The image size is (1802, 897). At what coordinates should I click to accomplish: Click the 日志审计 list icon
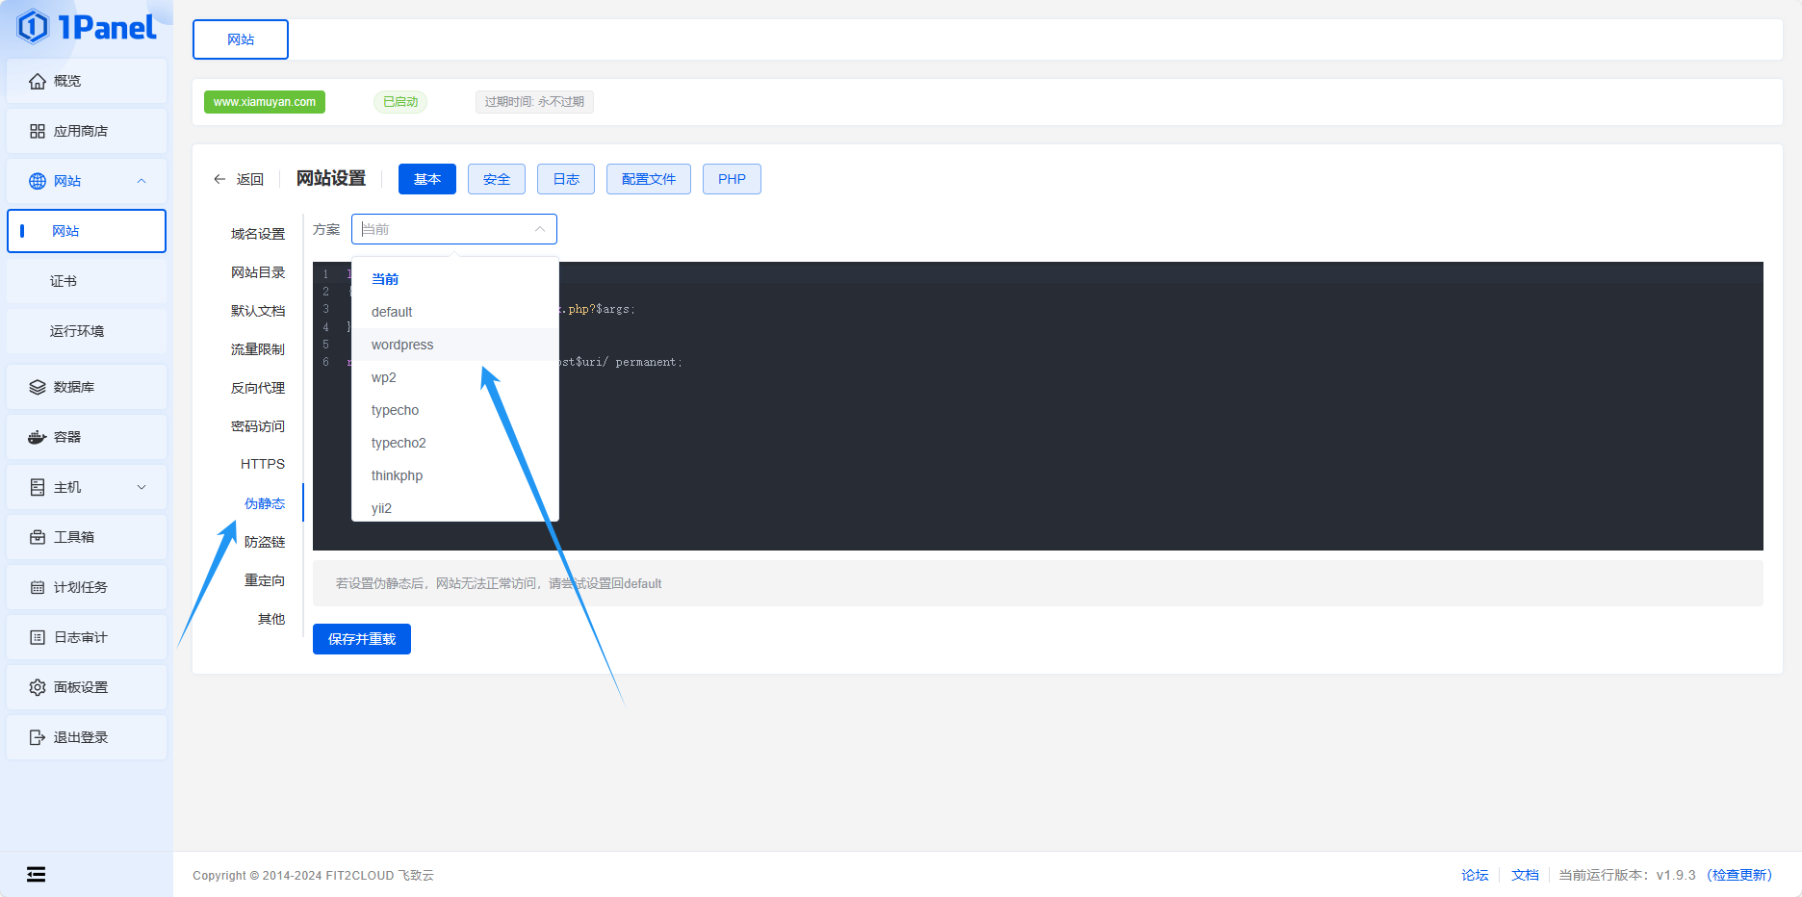pyautogui.click(x=38, y=637)
